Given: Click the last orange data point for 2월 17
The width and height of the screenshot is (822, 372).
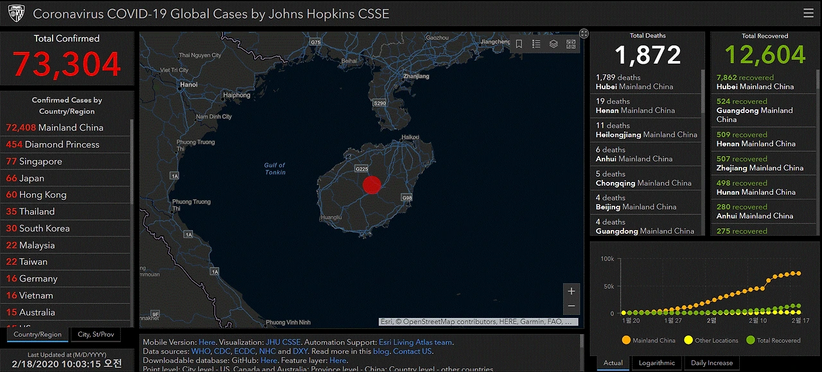Looking at the screenshot, I should [798, 273].
